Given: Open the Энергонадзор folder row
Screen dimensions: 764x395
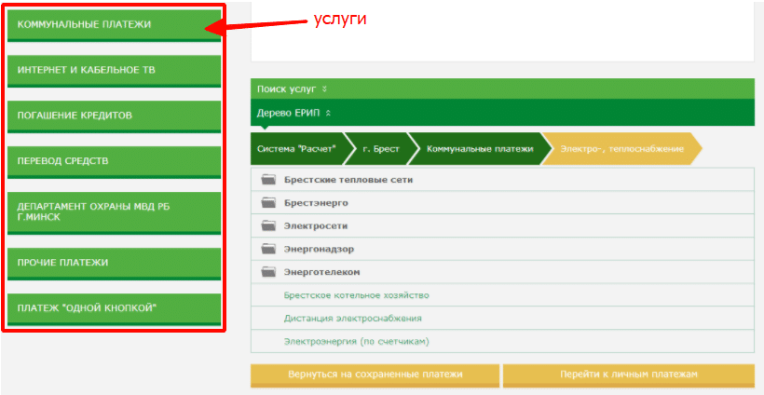Looking at the screenshot, I should point(502,249).
